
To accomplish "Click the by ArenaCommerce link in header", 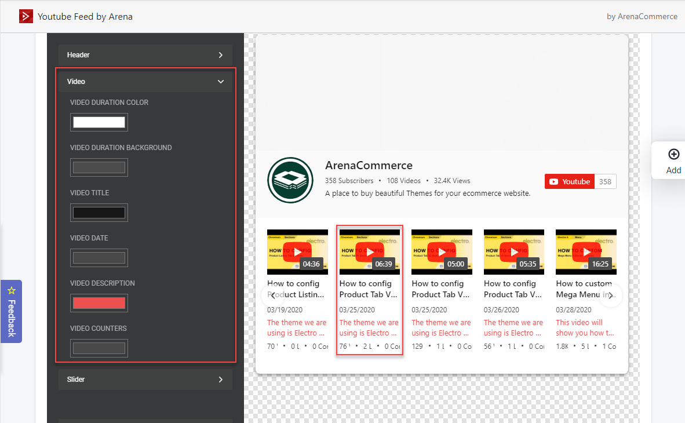I will [x=642, y=16].
